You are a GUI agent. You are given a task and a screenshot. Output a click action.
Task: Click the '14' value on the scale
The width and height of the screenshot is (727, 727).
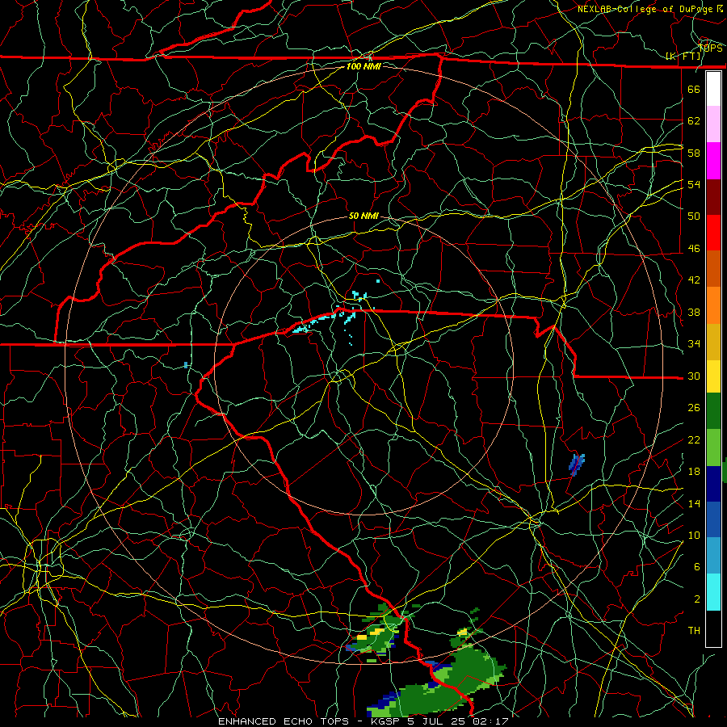pyautogui.click(x=694, y=503)
